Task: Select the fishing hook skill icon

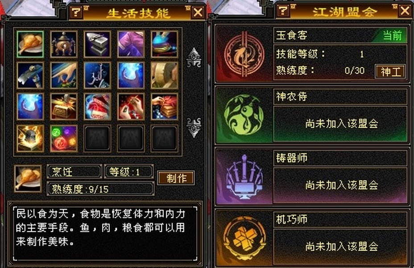Action: 97,75
